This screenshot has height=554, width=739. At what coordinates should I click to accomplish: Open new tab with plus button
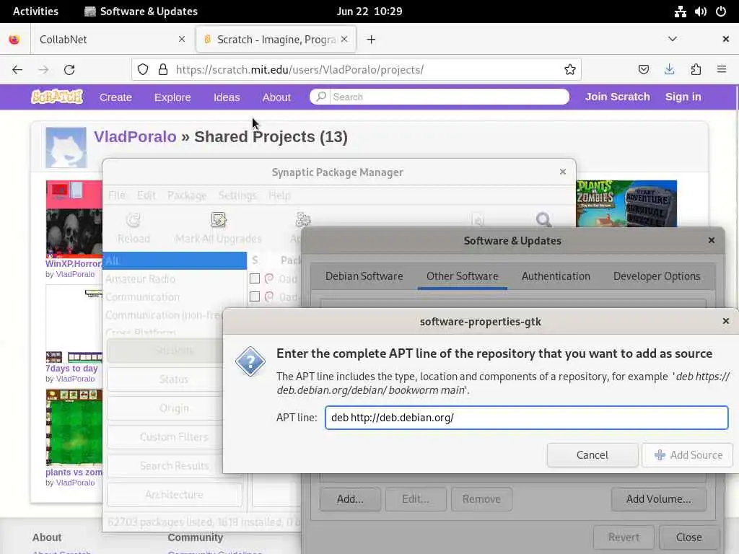(372, 40)
